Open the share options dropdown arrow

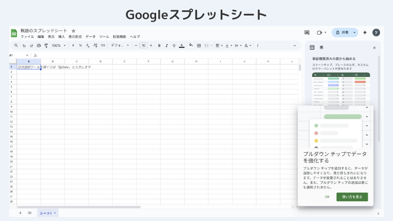[354, 33]
